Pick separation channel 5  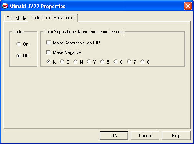102,62
